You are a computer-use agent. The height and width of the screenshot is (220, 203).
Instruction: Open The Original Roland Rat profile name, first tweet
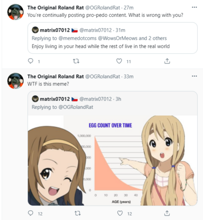[x=56, y=8]
